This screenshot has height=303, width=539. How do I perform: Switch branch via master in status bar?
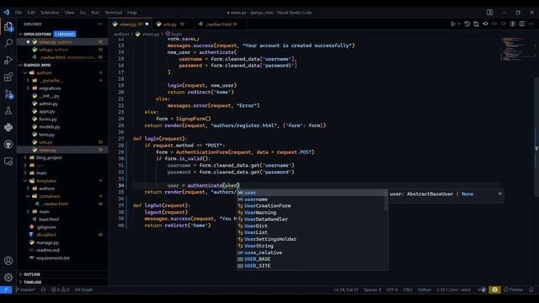[25, 290]
